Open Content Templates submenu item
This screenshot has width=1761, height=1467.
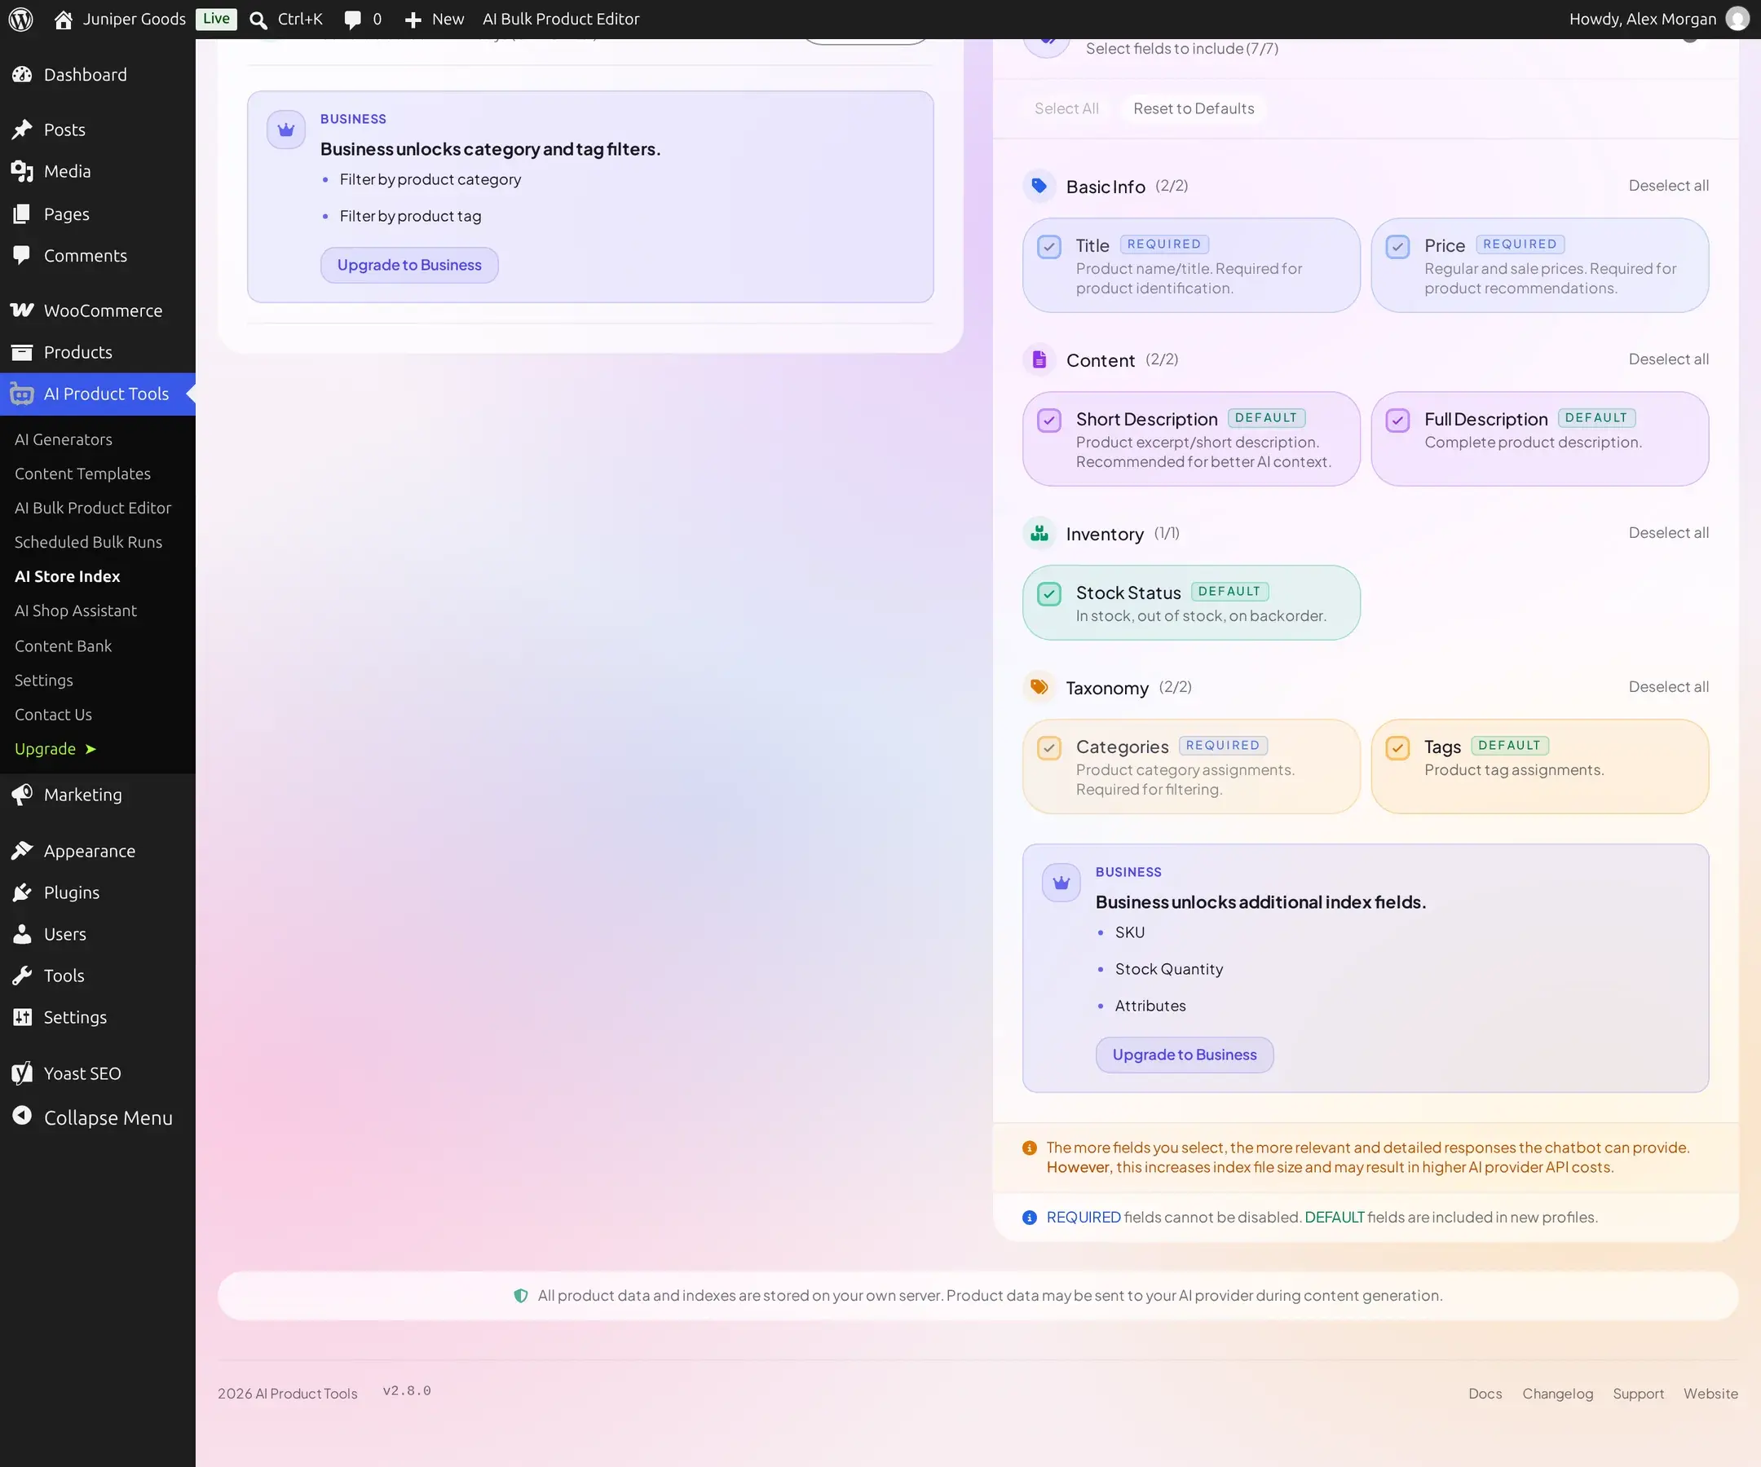(82, 474)
